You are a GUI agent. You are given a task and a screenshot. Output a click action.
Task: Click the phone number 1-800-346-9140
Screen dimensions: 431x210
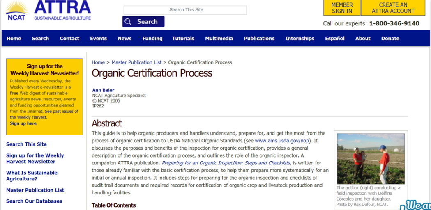coord(394,24)
